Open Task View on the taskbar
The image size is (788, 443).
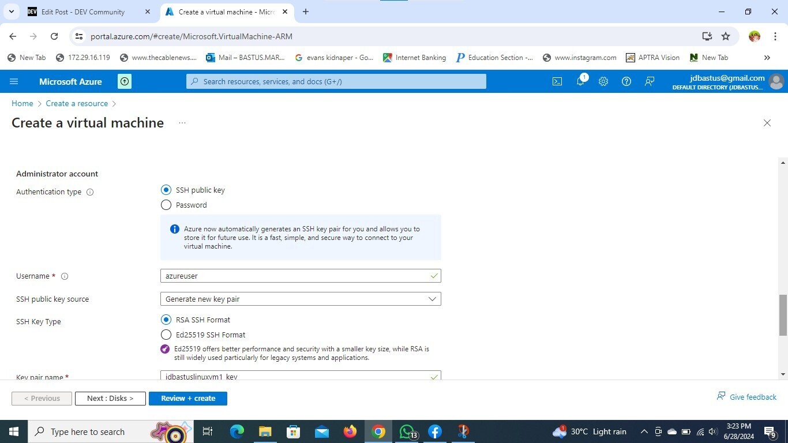pyautogui.click(x=208, y=431)
